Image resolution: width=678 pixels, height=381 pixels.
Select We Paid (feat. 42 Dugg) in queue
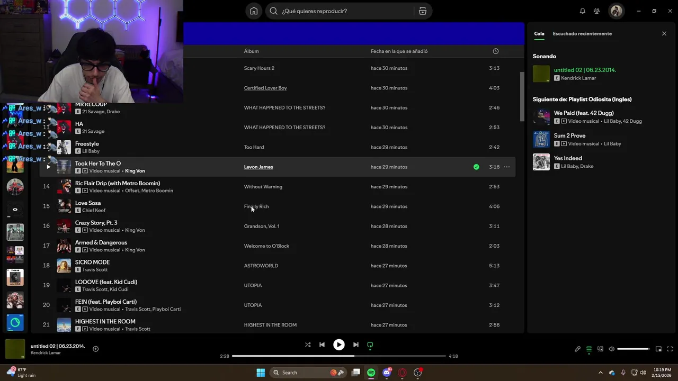coord(584,113)
